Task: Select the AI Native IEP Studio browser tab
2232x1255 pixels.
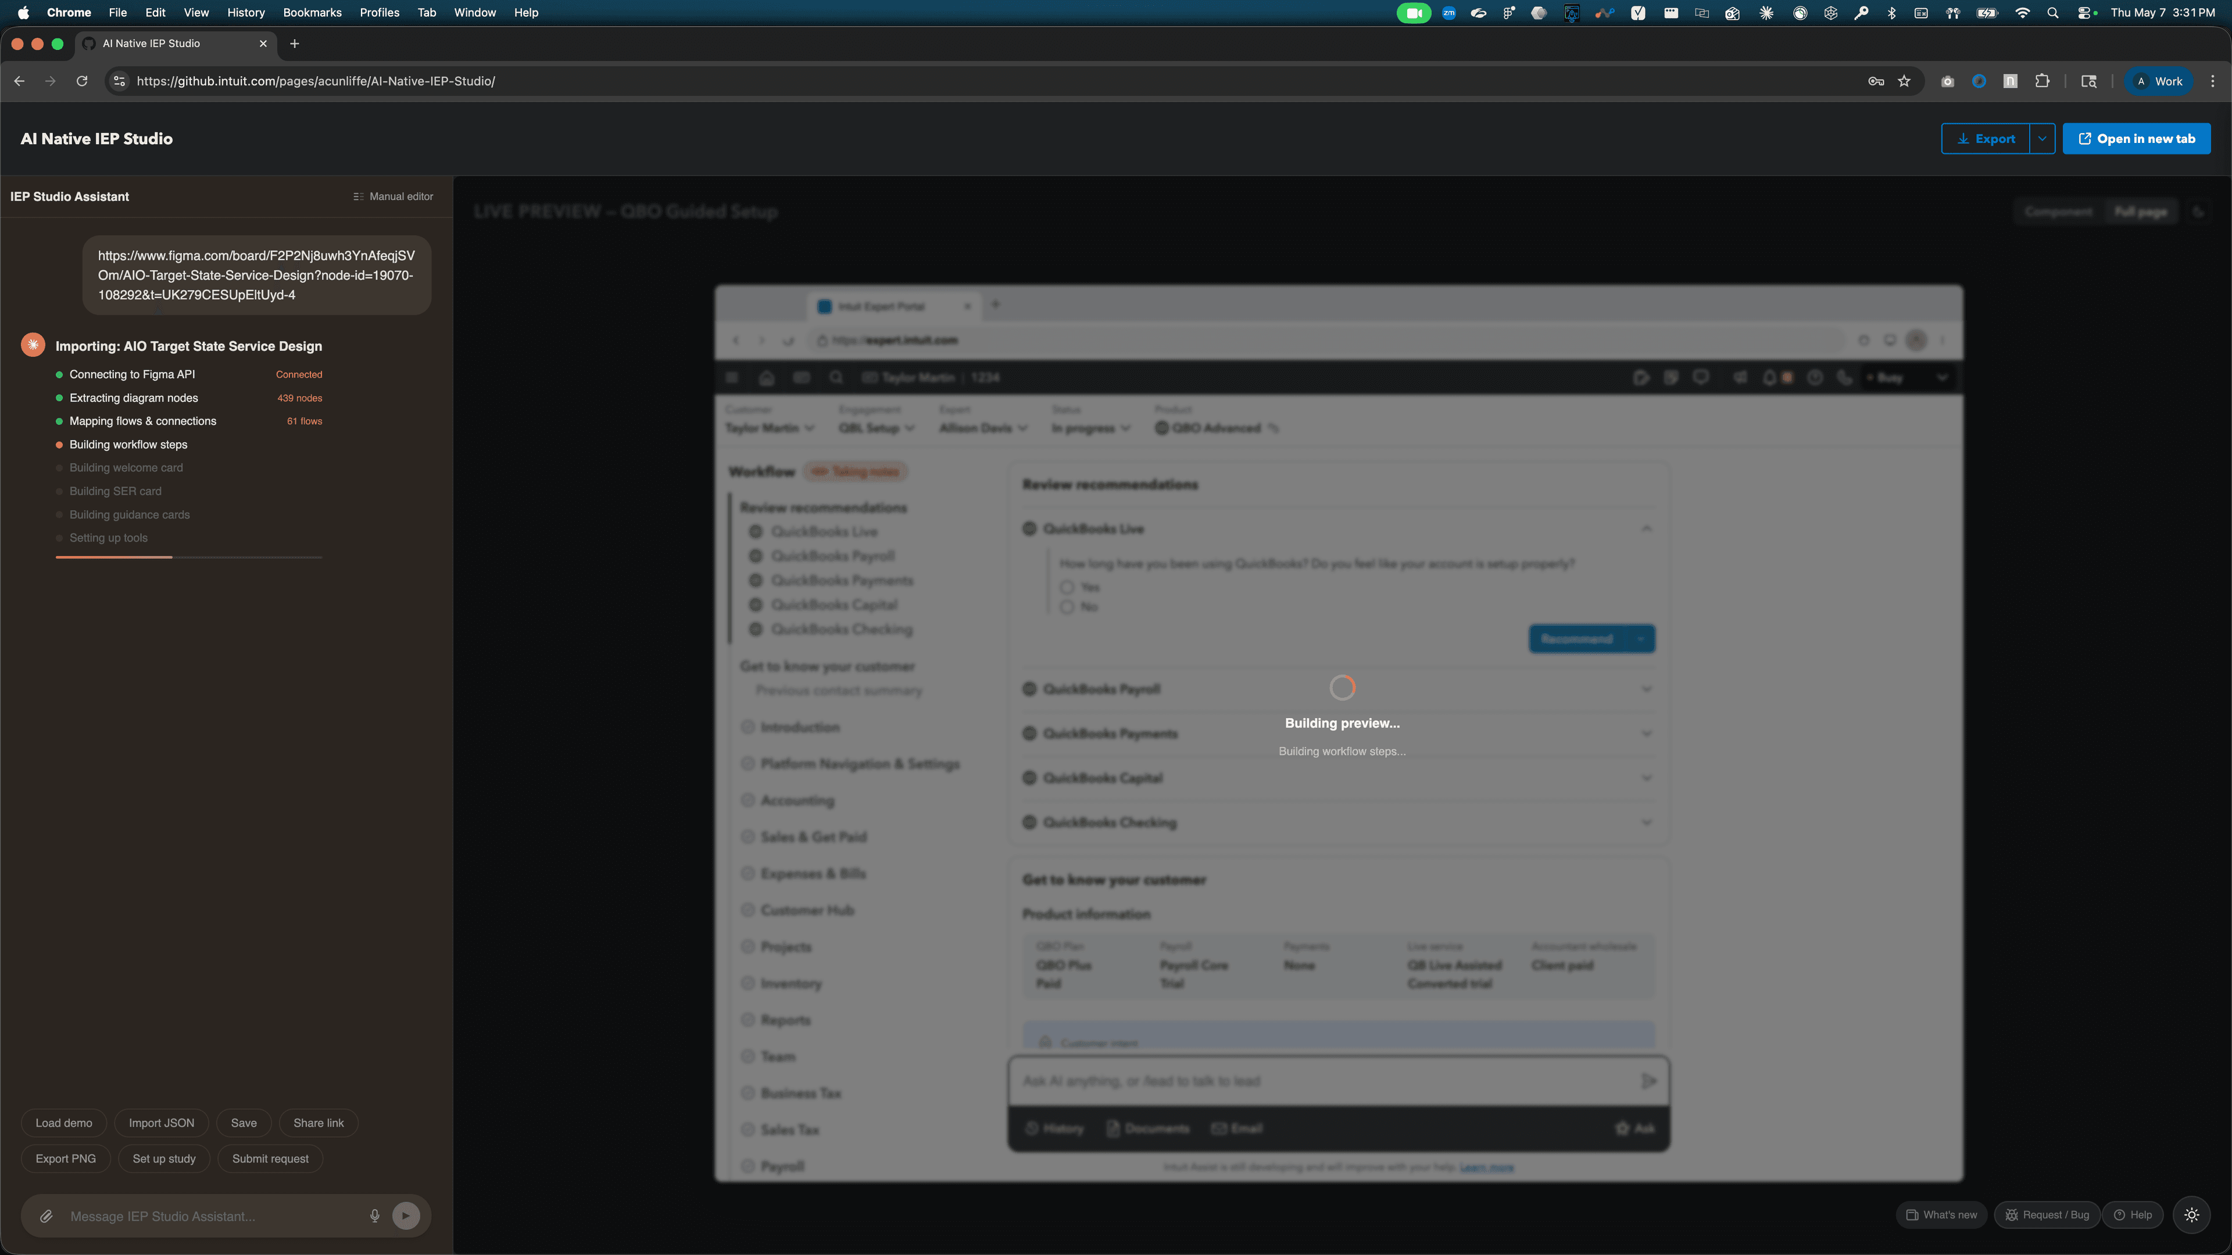Action: [177, 44]
